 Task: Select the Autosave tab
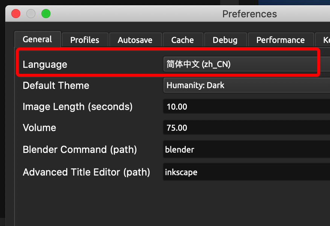[x=135, y=40]
